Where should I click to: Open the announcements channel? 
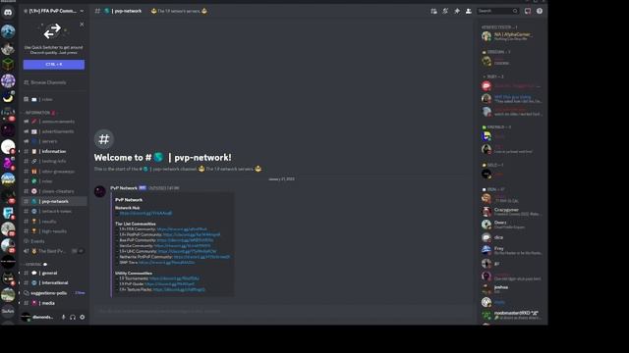click(54, 122)
